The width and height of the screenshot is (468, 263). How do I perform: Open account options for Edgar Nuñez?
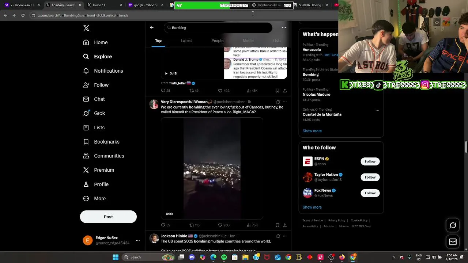pyautogui.click(x=138, y=240)
